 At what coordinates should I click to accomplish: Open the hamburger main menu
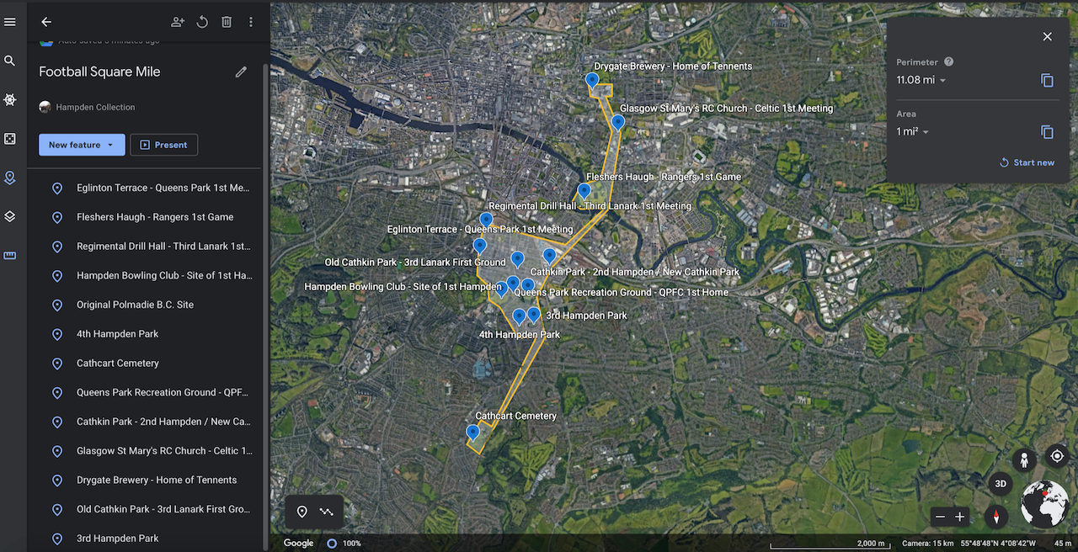point(10,22)
